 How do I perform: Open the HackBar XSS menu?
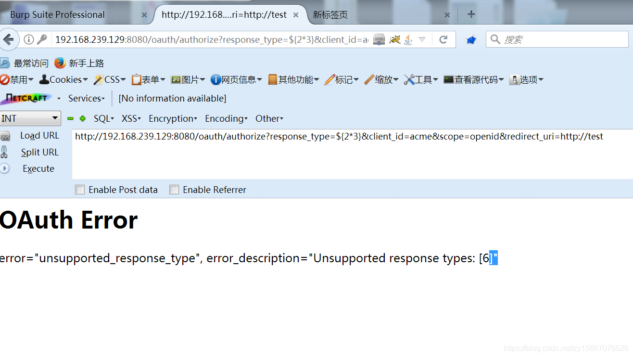click(131, 118)
